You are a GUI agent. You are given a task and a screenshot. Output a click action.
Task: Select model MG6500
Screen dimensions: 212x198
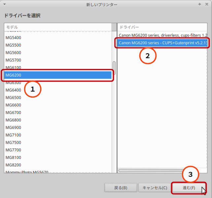(x=58, y=98)
